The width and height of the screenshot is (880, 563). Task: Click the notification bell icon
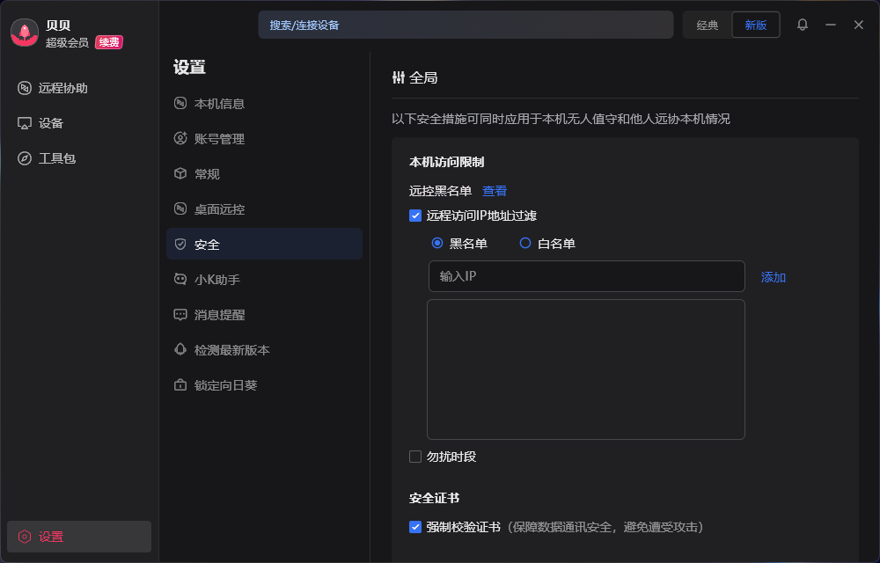coord(802,25)
